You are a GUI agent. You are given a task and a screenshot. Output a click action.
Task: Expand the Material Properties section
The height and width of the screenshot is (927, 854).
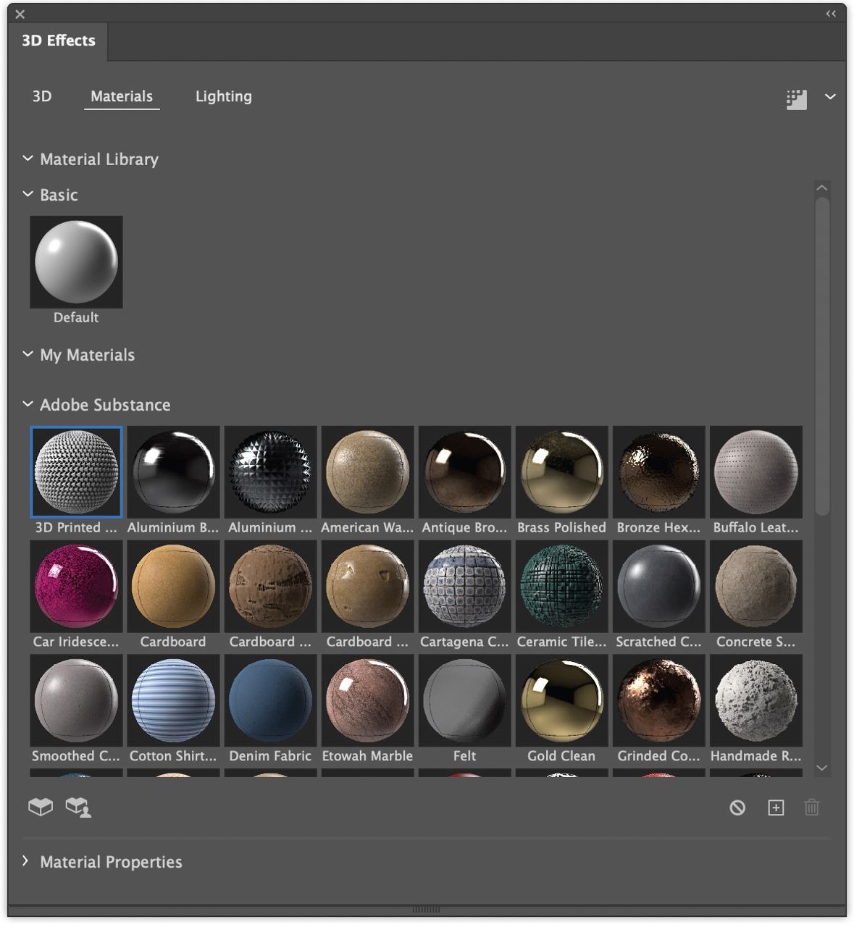26,861
